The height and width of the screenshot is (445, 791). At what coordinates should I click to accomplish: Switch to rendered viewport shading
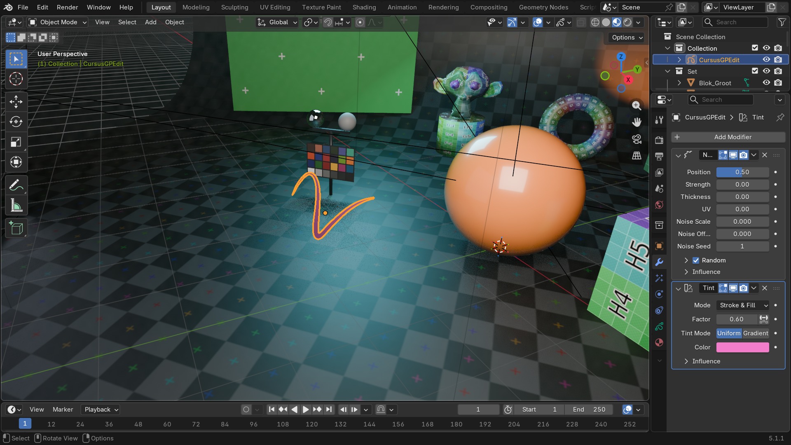point(627,22)
